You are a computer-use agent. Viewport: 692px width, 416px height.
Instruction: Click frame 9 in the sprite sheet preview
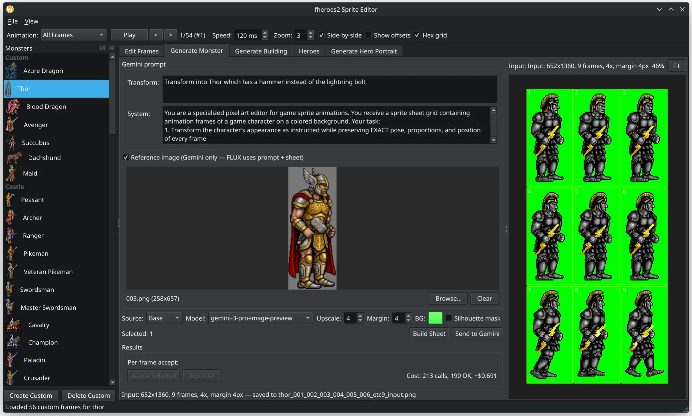pyautogui.click(x=644, y=335)
